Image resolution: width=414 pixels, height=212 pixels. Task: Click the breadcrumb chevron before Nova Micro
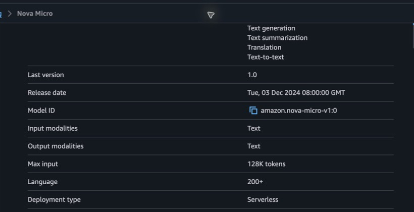[10, 14]
